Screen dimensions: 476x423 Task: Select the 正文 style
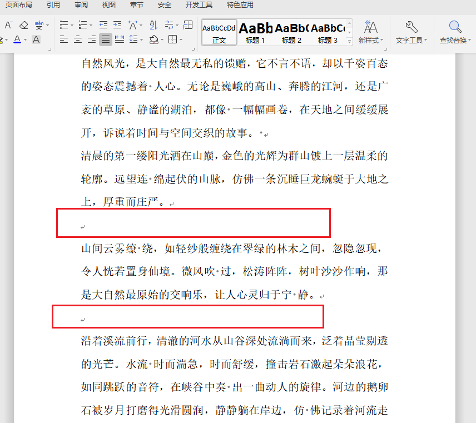tap(219, 32)
